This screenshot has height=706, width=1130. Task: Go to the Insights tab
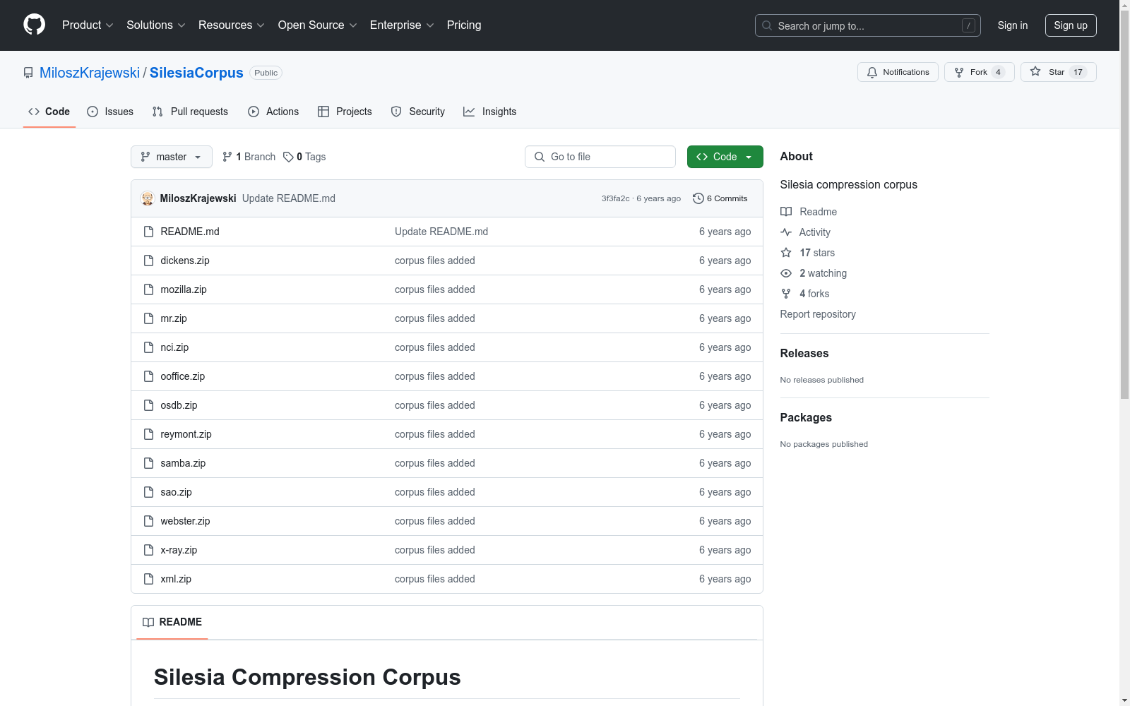pyautogui.click(x=489, y=112)
